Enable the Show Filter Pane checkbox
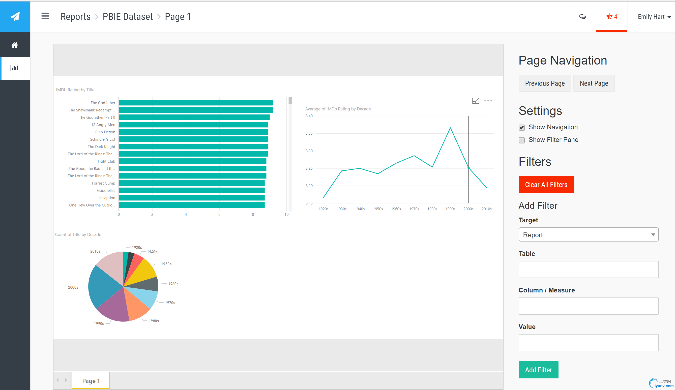Viewport: 675px width, 390px height. [x=521, y=140]
